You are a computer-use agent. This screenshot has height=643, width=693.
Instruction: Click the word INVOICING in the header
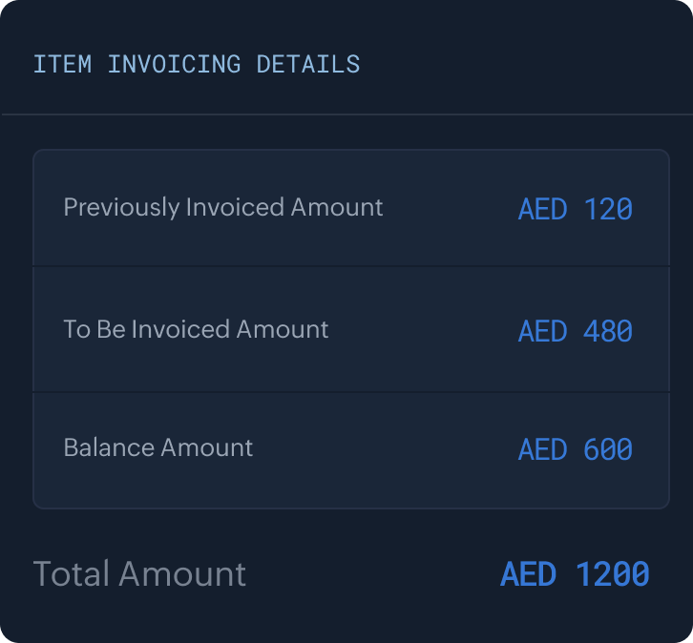(174, 65)
